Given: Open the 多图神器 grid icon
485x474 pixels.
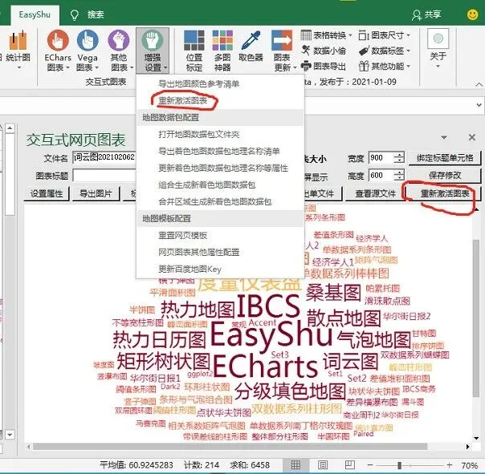Looking at the screenshot, I should click(222, 51).
